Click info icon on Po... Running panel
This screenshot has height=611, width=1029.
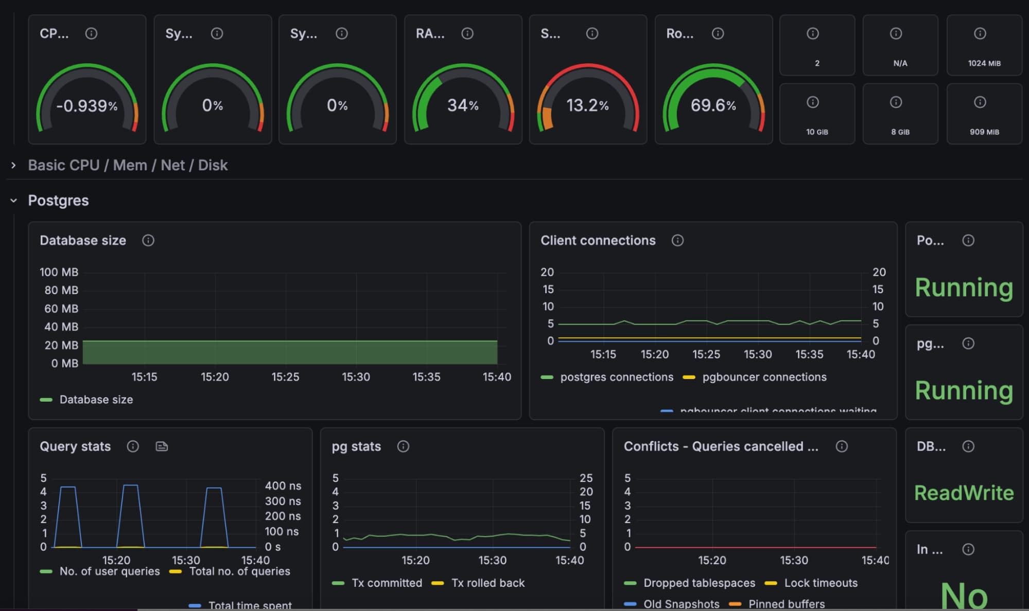pyautogui.click(x=968, y=240)
